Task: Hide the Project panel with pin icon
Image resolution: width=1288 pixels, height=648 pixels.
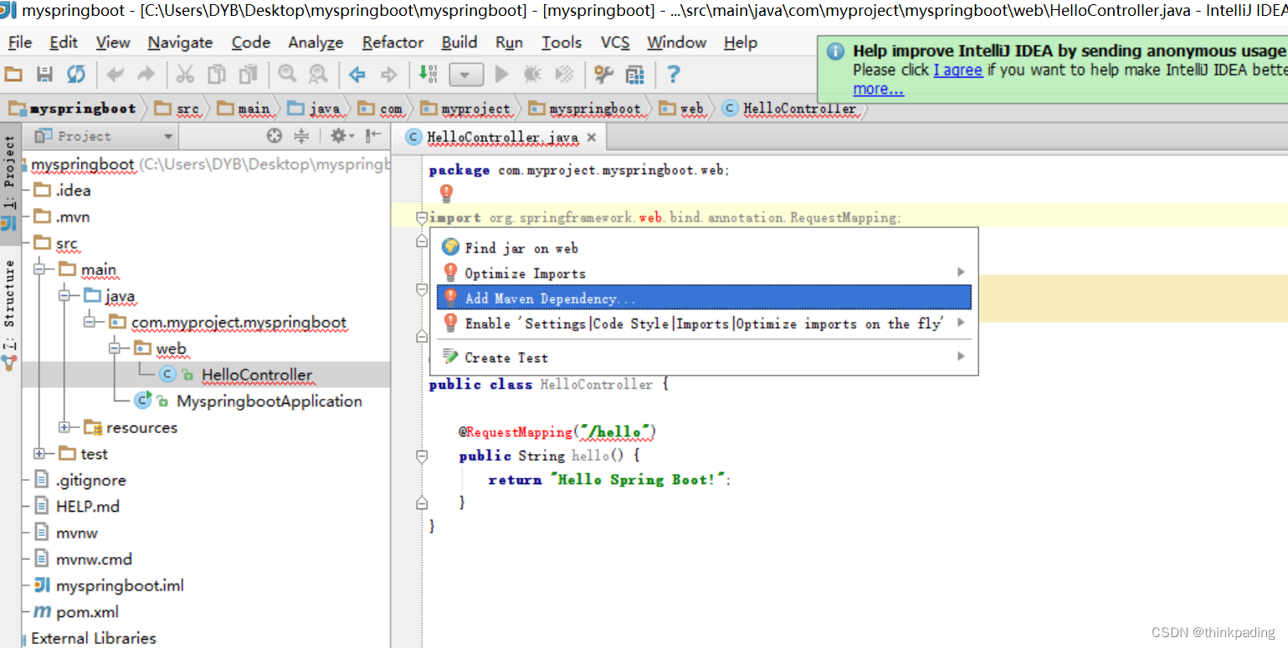Action: click(373, 135)
